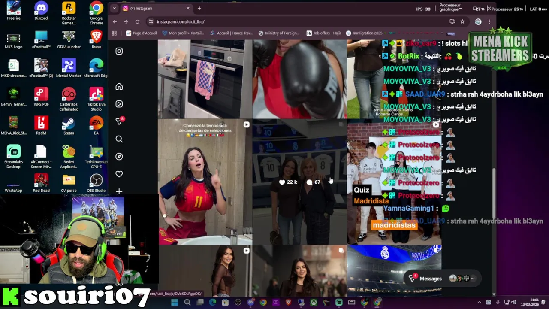
Task: Launch the EA app from the desktop
Action: click(96, 126)
